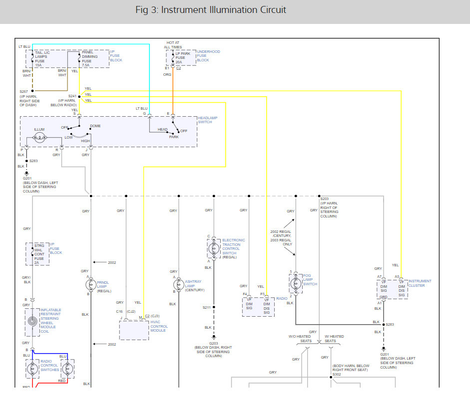This screenshot has height=403, width=470.
Task: Click the 'HOT AT ALL TIMES' label
Action: (173, 45)
